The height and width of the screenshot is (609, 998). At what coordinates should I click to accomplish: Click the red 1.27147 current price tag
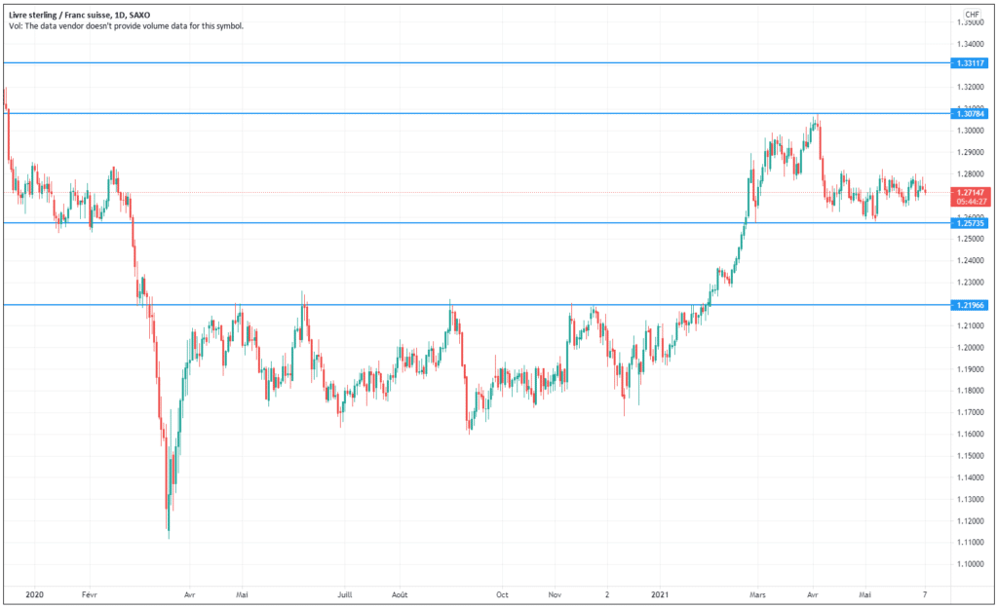970,192
